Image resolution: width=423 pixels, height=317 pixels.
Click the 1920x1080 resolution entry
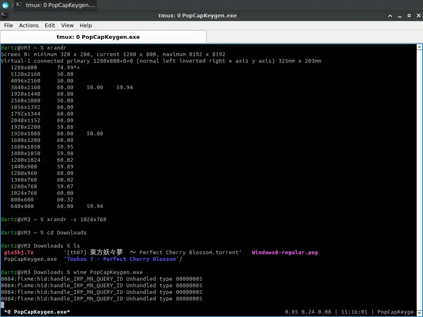[25, 134]
